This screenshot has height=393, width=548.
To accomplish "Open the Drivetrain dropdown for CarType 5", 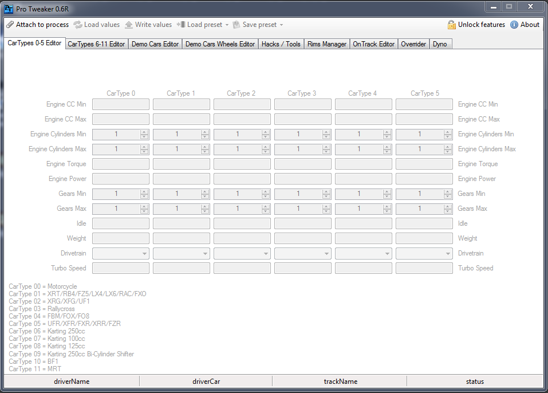I will (x=448, y=253).
